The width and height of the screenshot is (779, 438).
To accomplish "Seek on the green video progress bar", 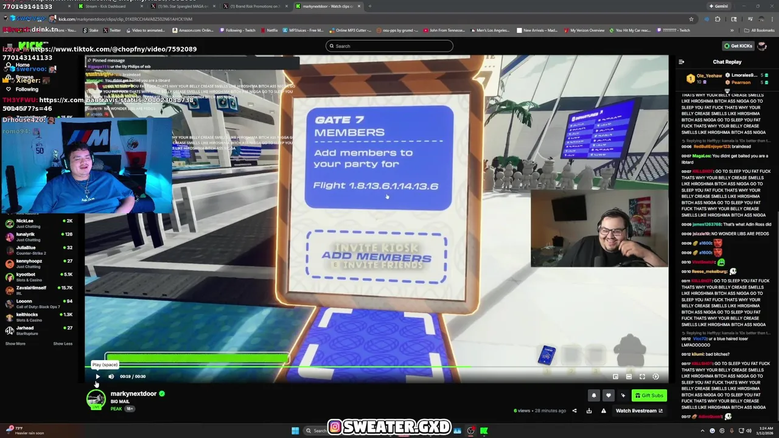I will (376, 366).
